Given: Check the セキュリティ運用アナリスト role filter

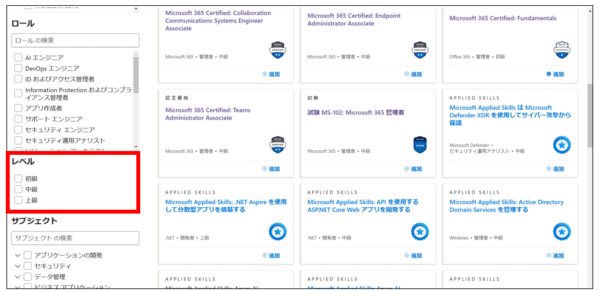Looking at the screenshot, I should pyautogui.click(x=18, y=141).
